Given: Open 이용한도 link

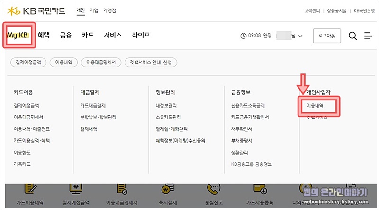Looking at the screenshot, I should (22, 153).
